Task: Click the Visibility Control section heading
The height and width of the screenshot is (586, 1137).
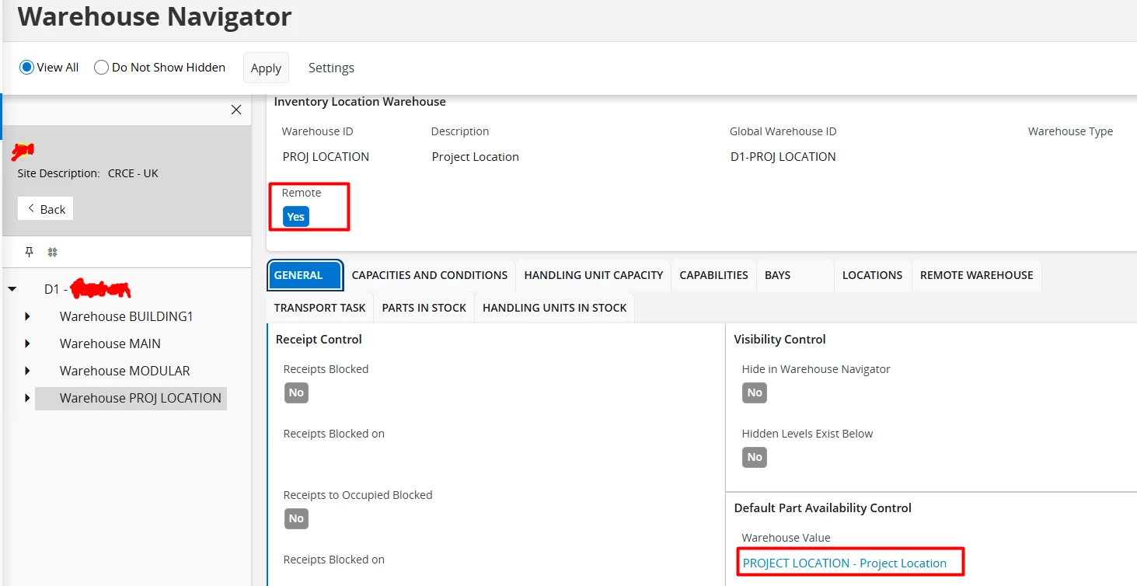Action: click(780, 340)
